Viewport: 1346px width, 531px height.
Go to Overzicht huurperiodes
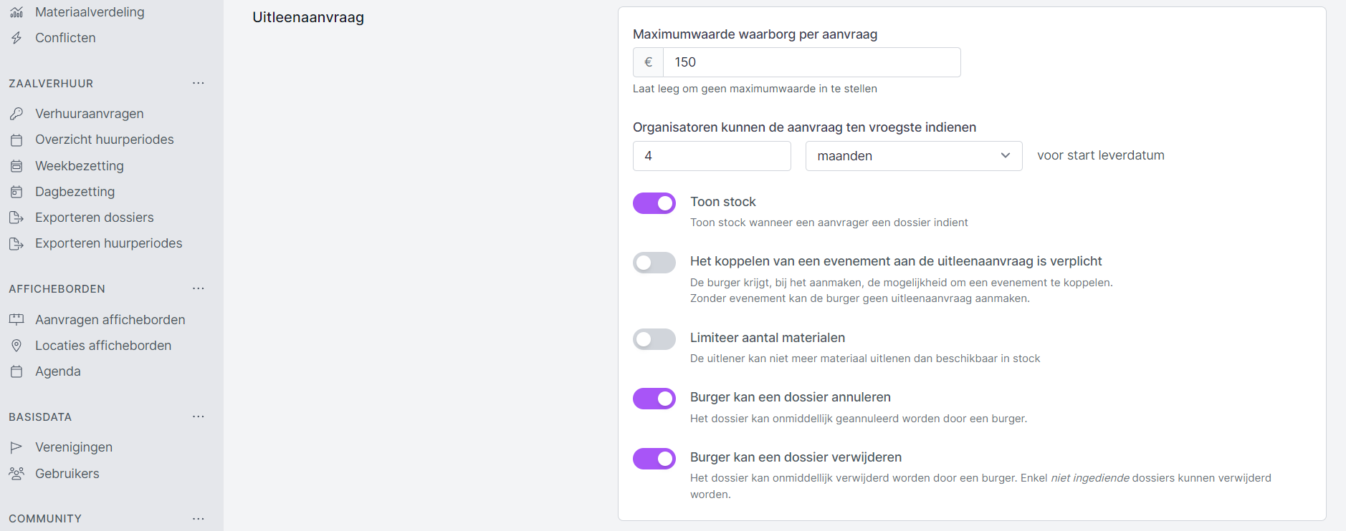point(104,140)
